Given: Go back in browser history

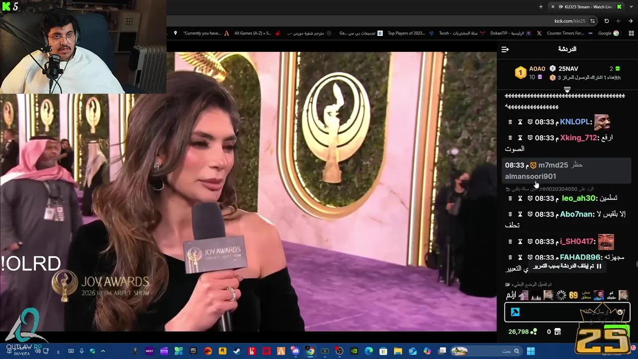Looking at the screenshot, I should [631, 21].
